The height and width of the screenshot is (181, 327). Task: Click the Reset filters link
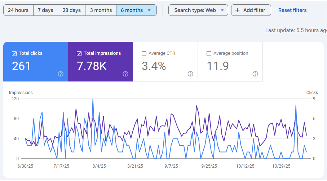pos(292,10)
